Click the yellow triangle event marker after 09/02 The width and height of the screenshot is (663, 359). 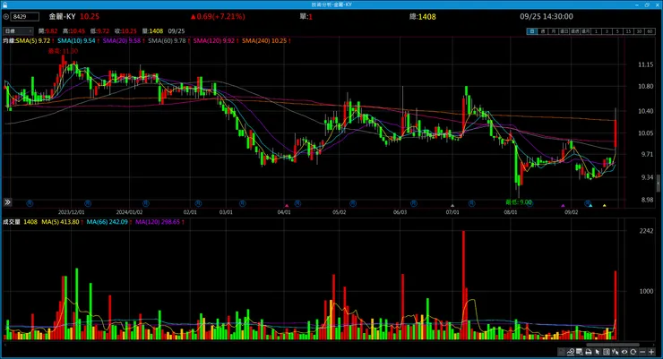(604, 206)
